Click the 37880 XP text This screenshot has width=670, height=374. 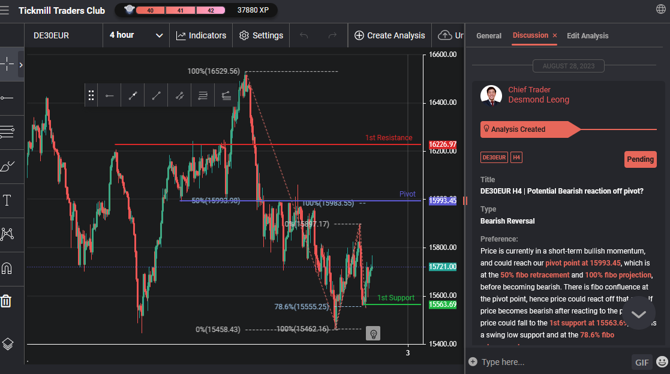[253, 10]
